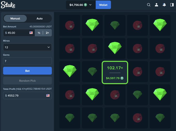Click the Tether icon in the win popup
The width and height of the screenshot is (176, 131).
click(x=122, y=78)
